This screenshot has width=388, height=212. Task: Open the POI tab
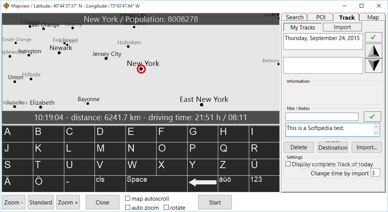(321, 17)
